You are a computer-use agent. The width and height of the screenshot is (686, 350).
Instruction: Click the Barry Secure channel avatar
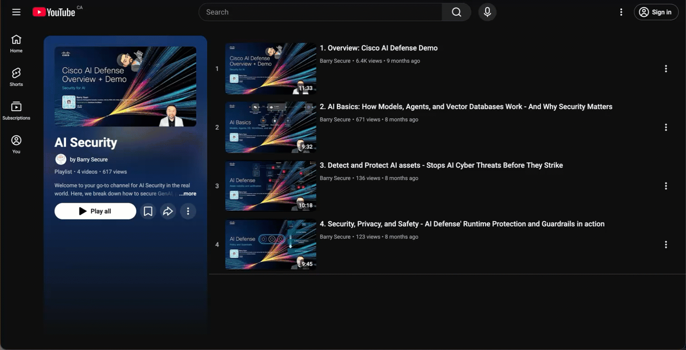60,159
